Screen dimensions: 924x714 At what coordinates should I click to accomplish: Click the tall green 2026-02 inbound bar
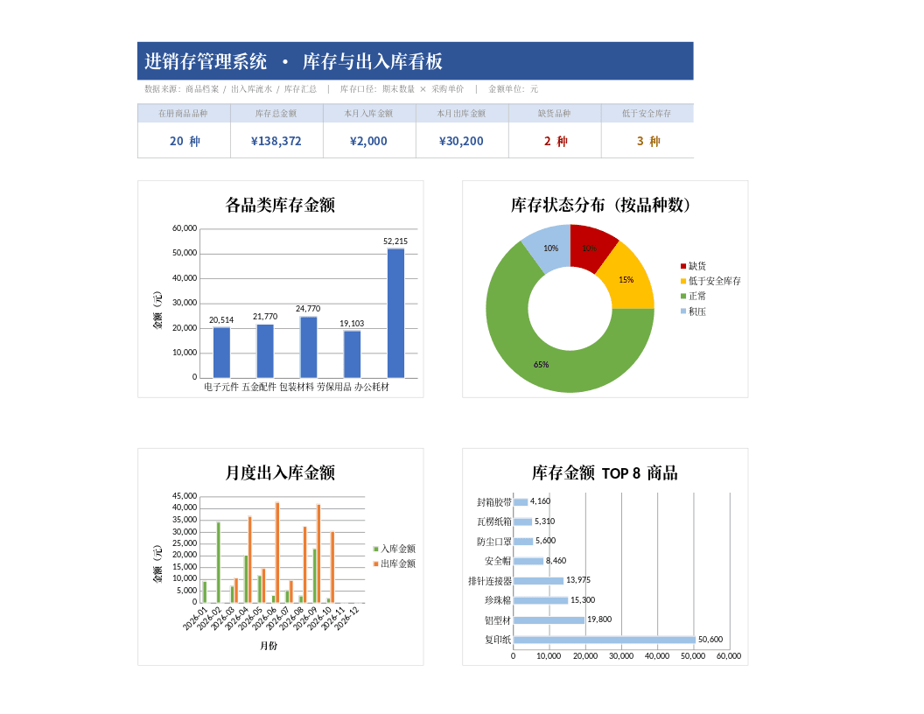(219, 562)
